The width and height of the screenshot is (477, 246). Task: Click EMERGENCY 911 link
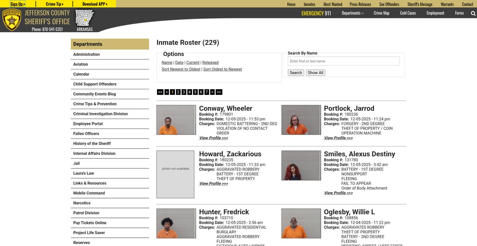point(316,13)
